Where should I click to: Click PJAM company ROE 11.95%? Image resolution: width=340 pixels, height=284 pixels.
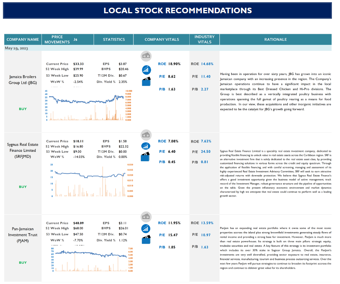tap(174, 223)
